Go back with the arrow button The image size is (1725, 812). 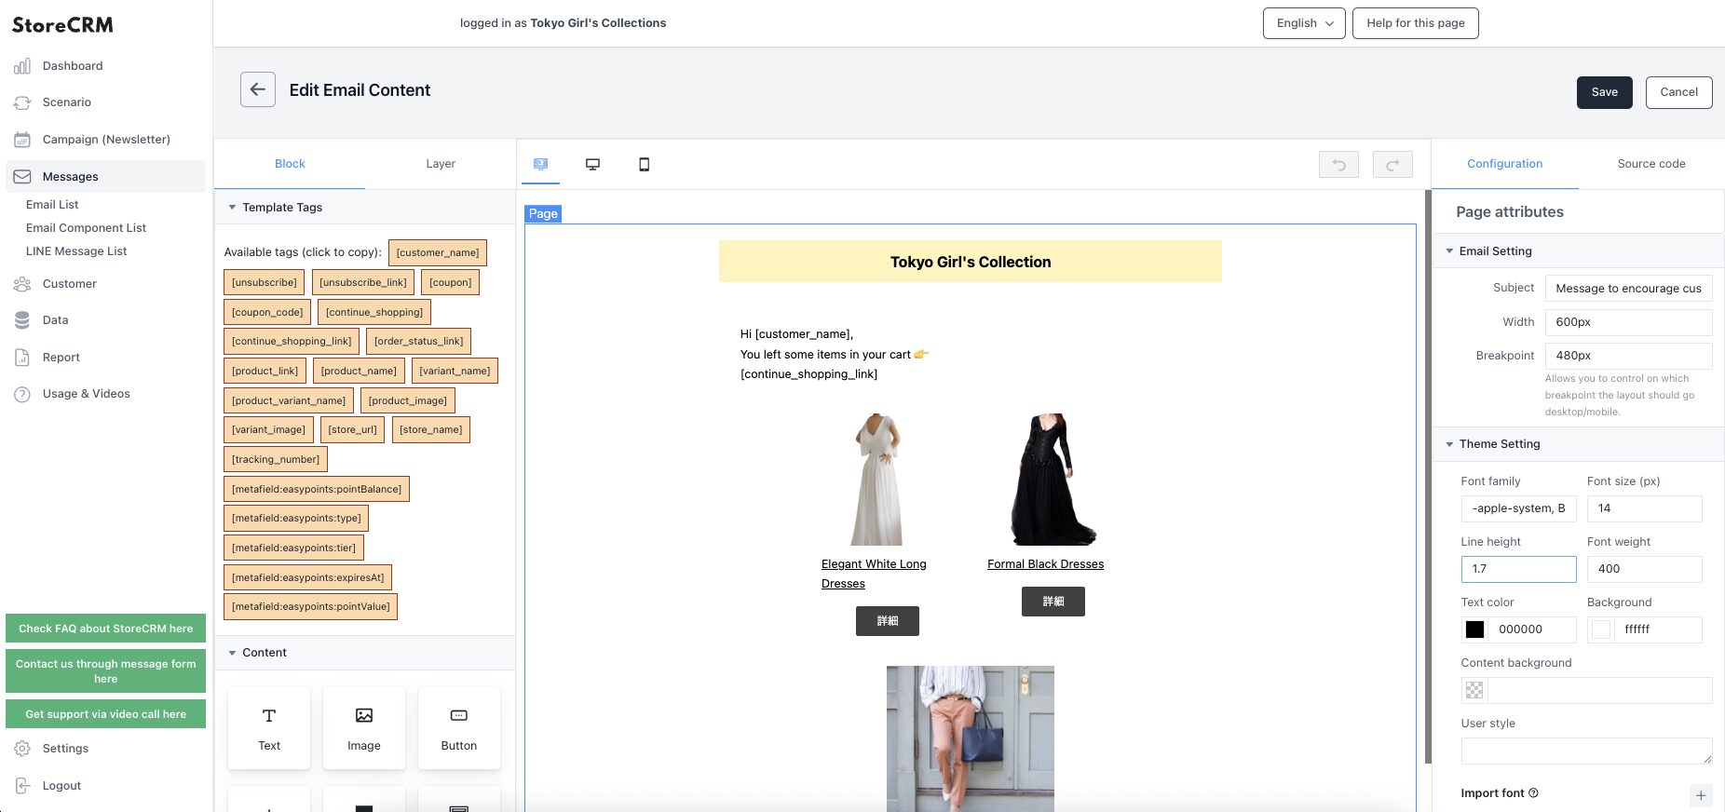coord(258,89)
